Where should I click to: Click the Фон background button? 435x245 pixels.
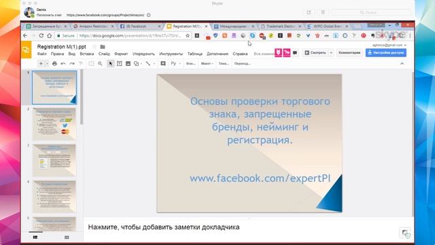click(x=190, y=63)
